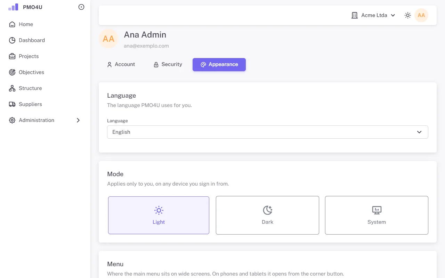This screenshot has height=278, width=445.
Task: Click the sidebar pin circle icon
Action: coord(81,7)
